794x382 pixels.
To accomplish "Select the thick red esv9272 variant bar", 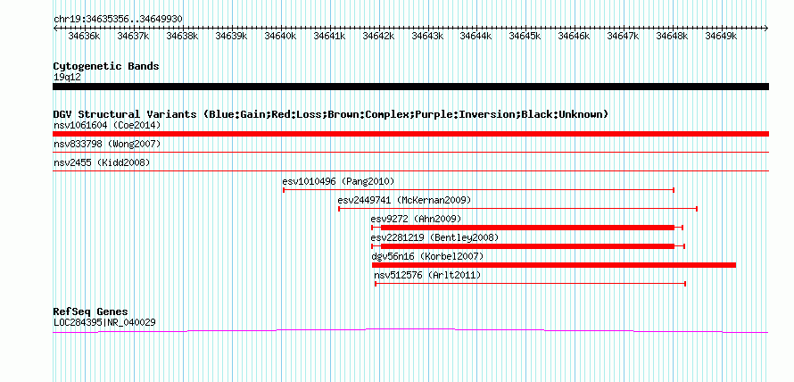I will point(527,228).
